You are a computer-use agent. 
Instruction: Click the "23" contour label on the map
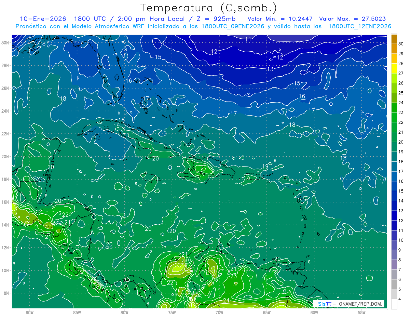[x=233, y=276]
